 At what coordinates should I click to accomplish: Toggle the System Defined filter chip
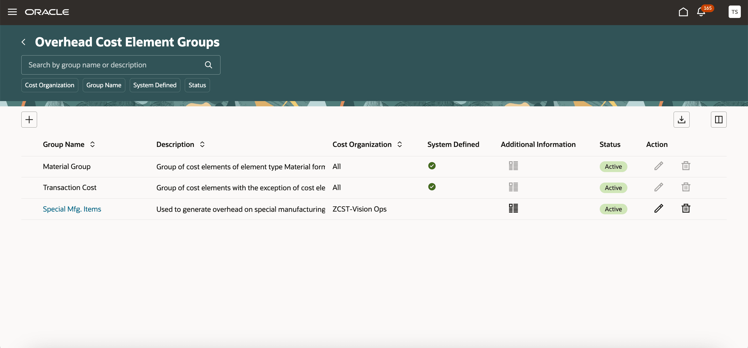(155, 85)
